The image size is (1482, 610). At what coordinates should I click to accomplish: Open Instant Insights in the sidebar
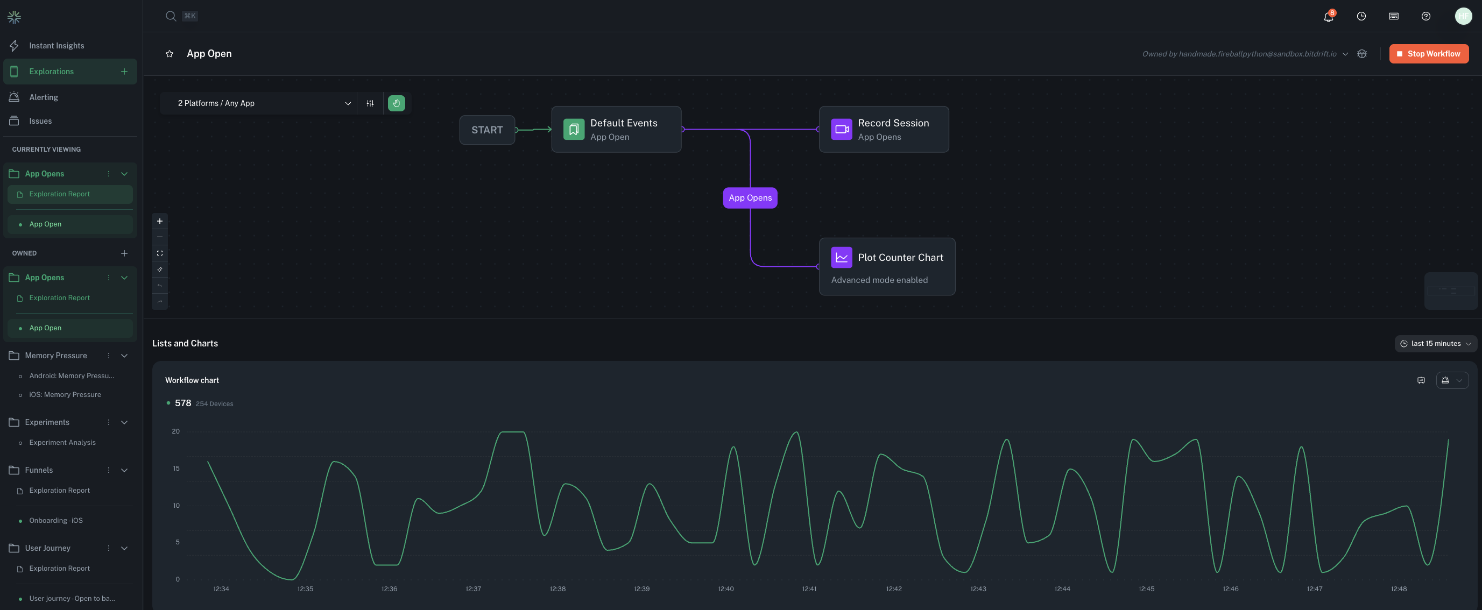(x=57, y=46)
